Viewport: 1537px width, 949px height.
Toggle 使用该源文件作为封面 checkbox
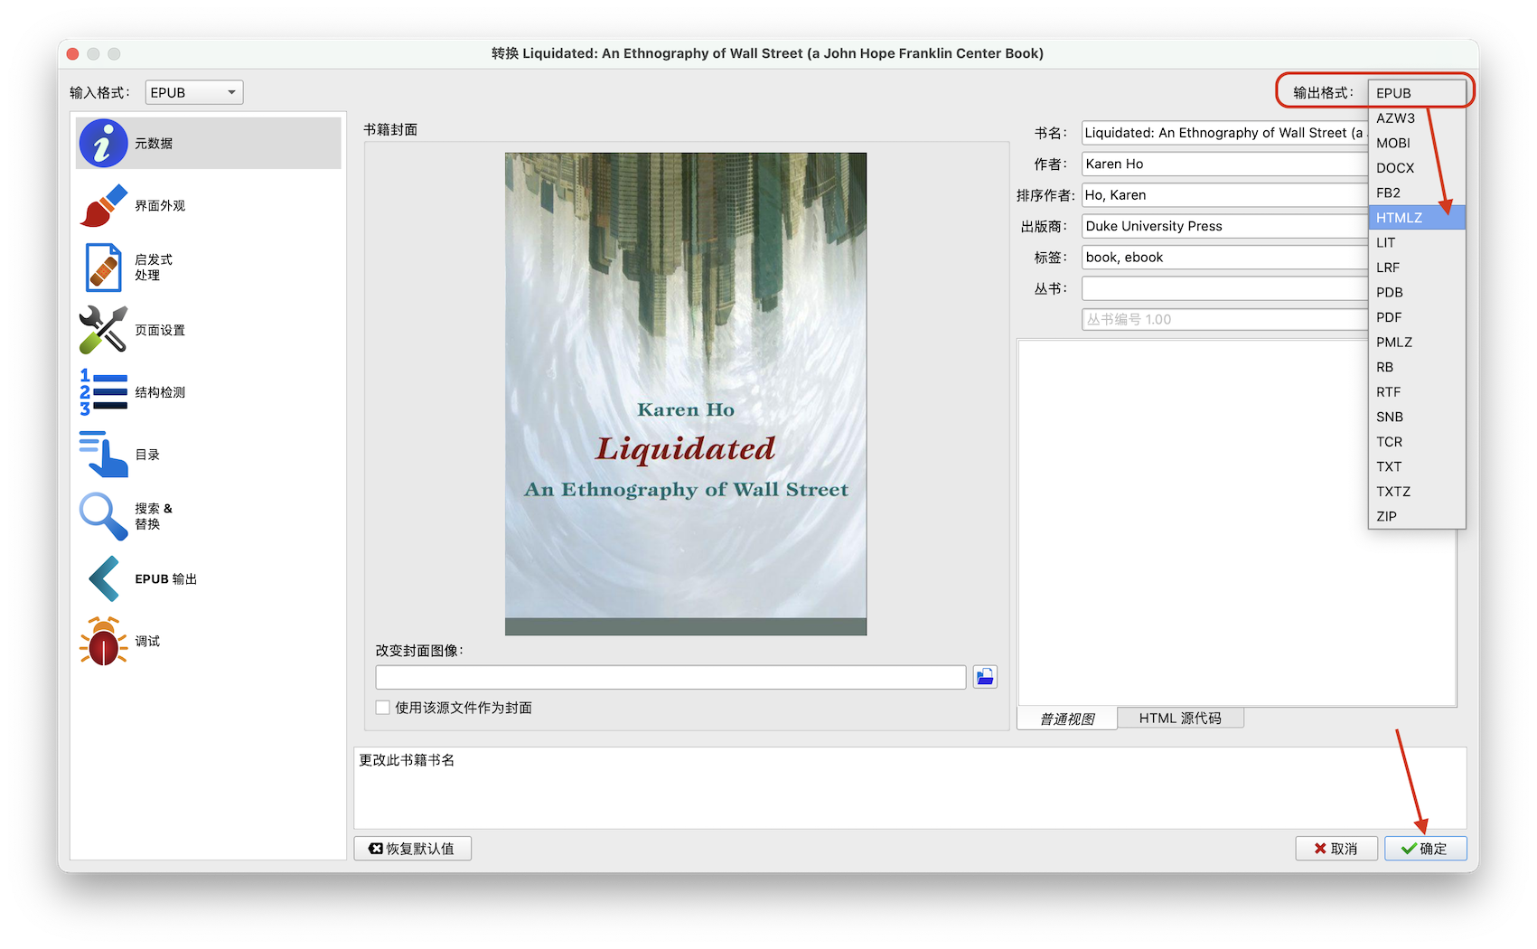[382, 707]
